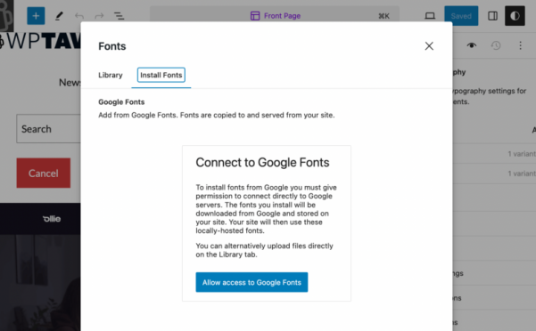This screenshot has height=331, width=536.
Task: Click the Search input field
Action: point(48,129)
